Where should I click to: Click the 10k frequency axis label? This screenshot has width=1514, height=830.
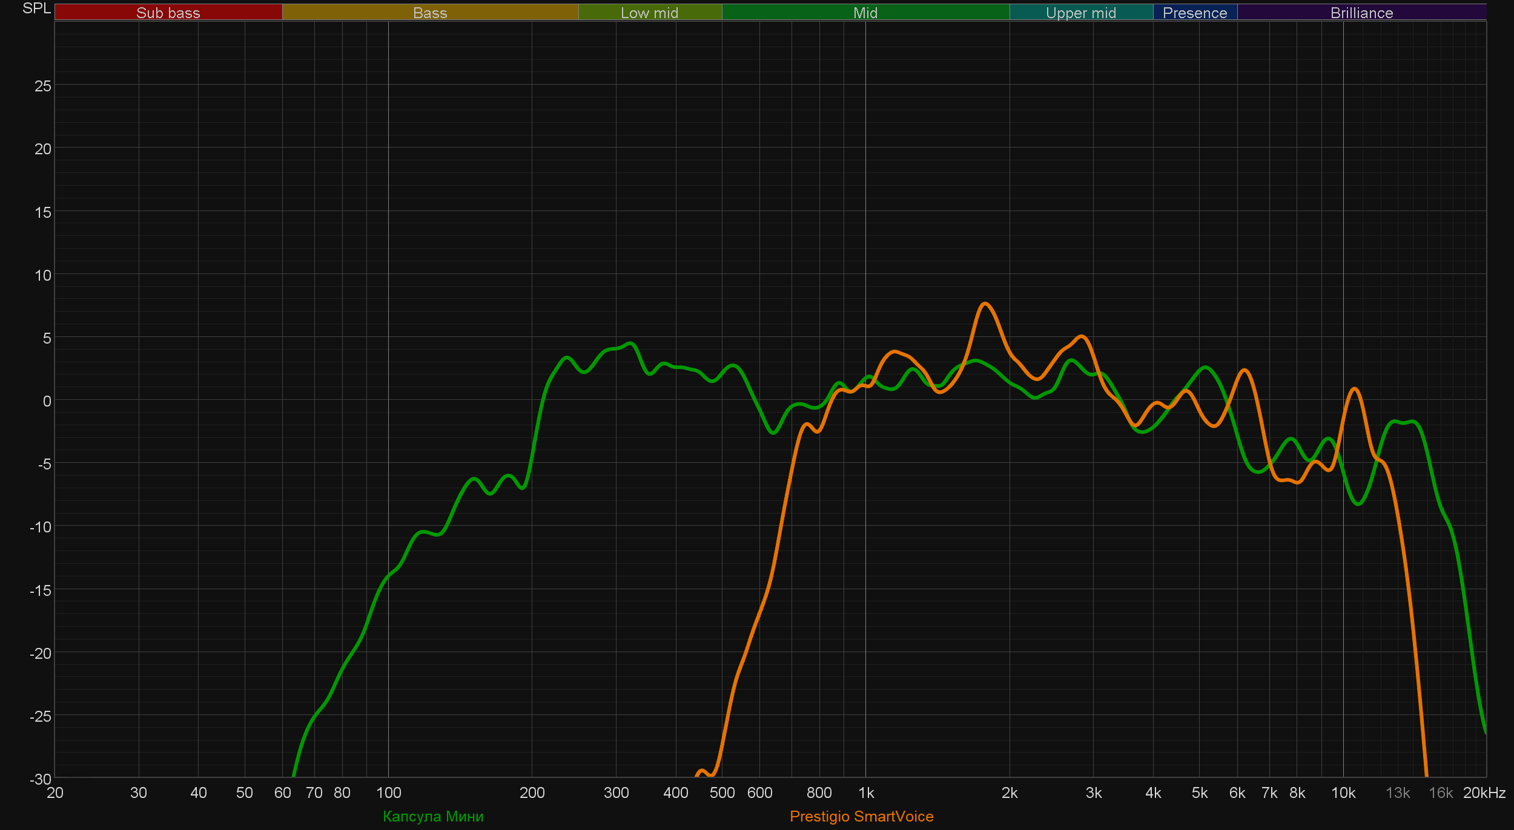point(1343,792)
